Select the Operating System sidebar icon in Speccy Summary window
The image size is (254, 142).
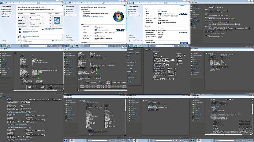[x=191, y=8]
